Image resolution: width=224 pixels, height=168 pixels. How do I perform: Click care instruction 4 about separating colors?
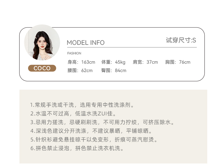[91, 131]
